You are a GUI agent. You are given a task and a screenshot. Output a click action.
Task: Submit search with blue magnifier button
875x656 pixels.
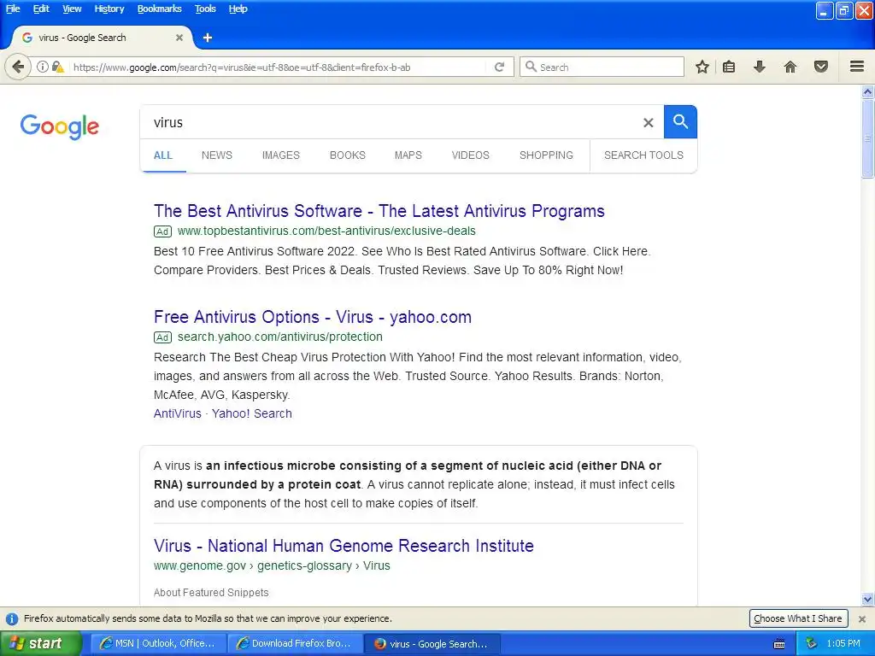(680, 121)
